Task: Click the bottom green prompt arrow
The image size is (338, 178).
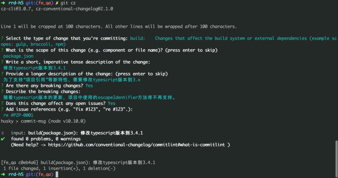Action: click(3, 174)
